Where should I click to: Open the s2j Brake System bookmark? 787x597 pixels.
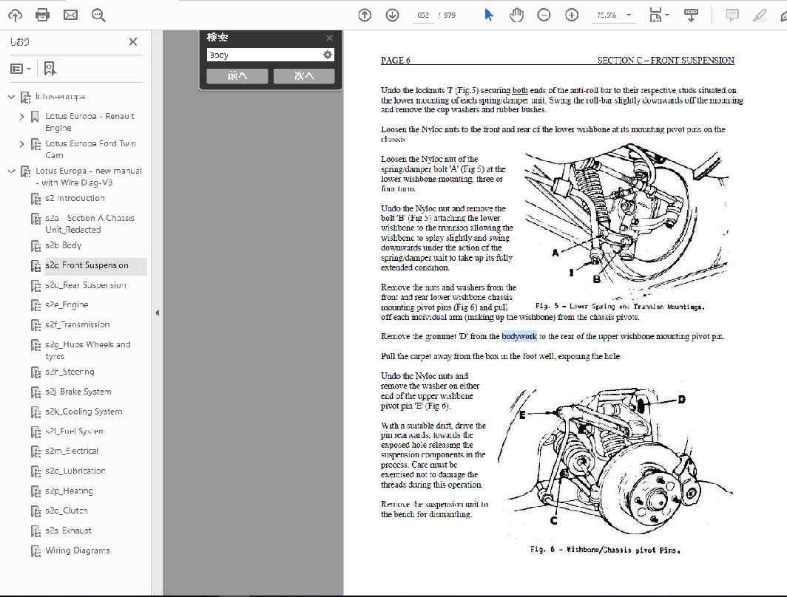(78, 392)
